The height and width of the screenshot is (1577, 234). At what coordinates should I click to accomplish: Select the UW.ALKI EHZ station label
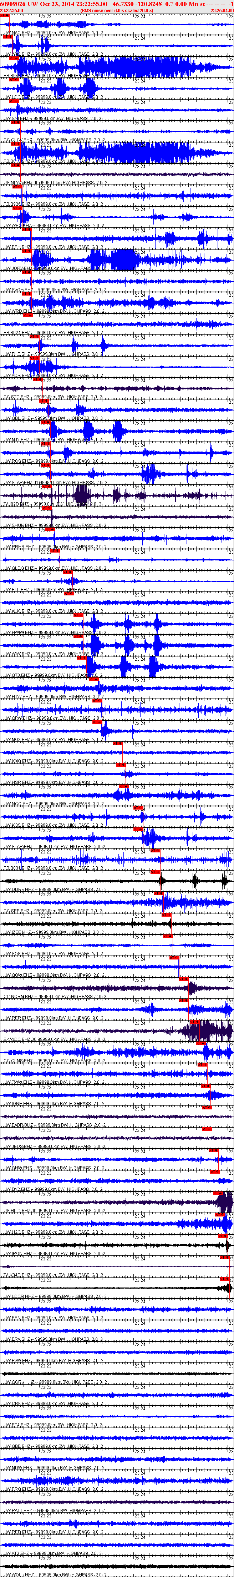(53, 611)
